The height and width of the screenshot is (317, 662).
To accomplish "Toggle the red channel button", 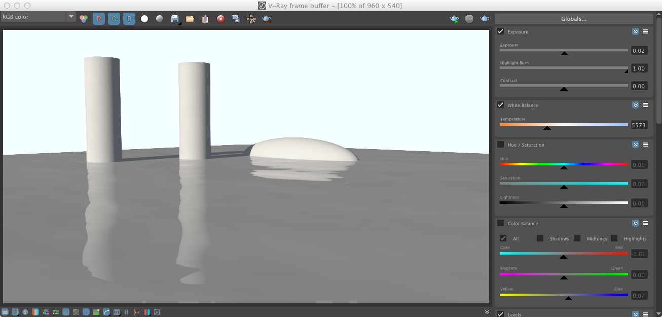I will 99,19.
